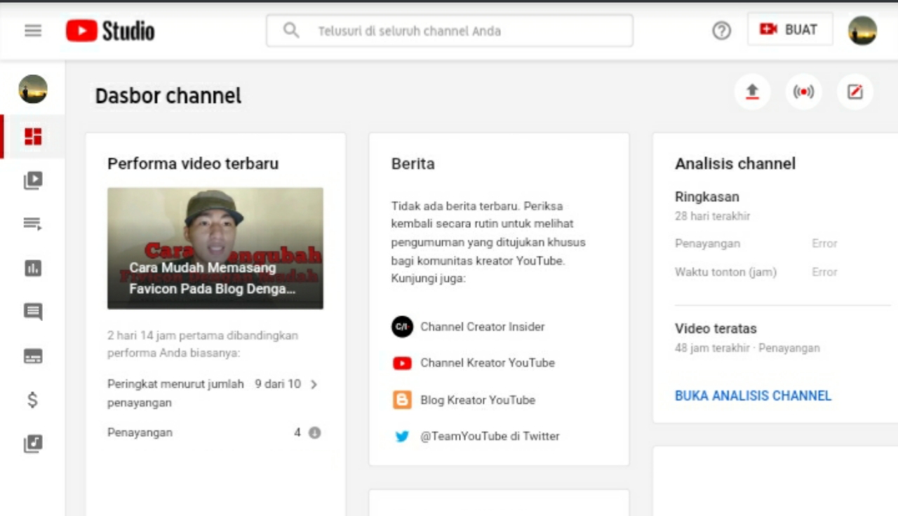Image resolution: width=898 pixels, height=516 pixels.
Task: Open latest video thumbnail
Action: coord(215,248)
